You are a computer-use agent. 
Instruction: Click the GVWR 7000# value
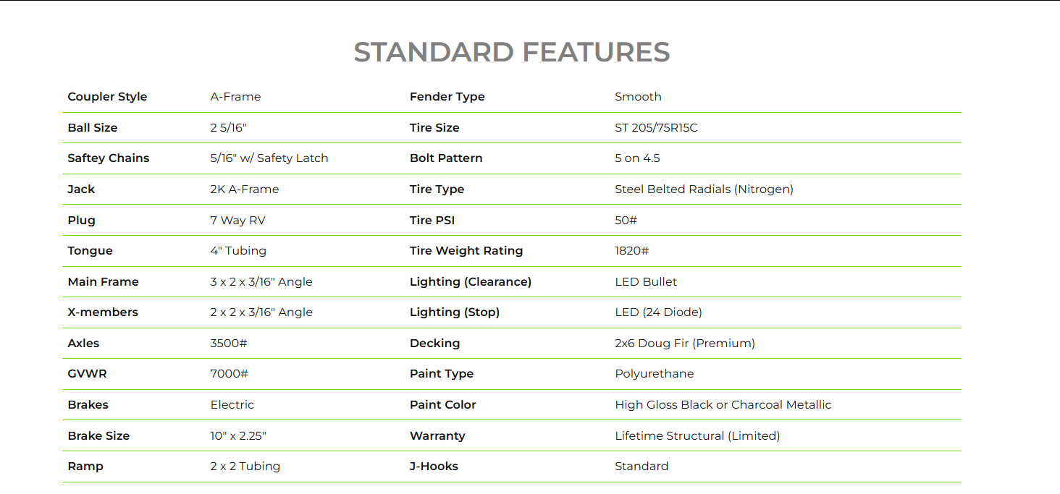230,374
